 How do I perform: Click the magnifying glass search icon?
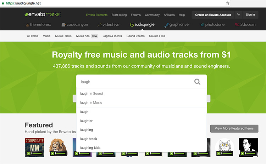197,82
